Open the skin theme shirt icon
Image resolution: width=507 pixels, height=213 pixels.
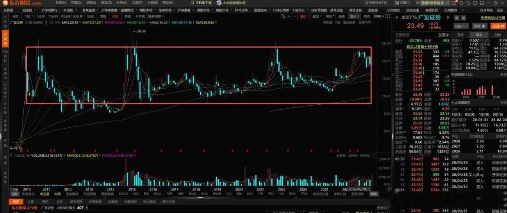(475, 3)
